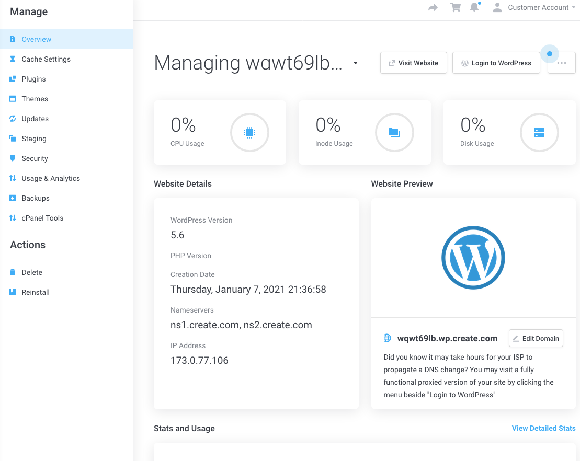Open Usage & Analytics page
Viewport: 580px width, 461px height.
[x=51, y=178]
